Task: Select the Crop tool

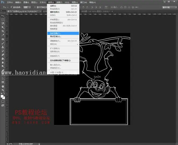Action: click(x=3, y=31)
